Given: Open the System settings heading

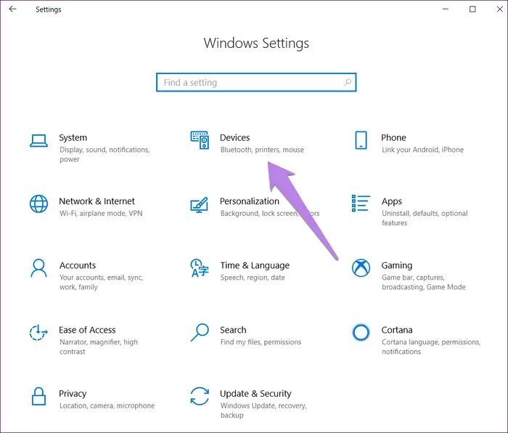Looking at the screenshot, I should (x=73, y=137).
